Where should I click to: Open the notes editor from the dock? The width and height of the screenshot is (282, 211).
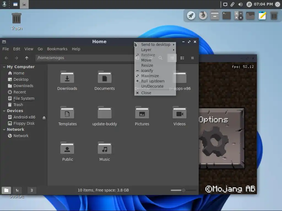(262, 16)
